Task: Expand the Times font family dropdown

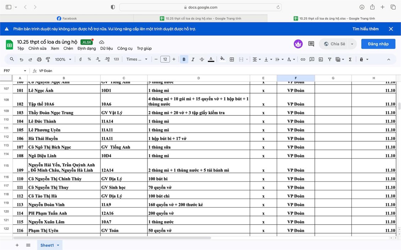Action: click(137, 59)
